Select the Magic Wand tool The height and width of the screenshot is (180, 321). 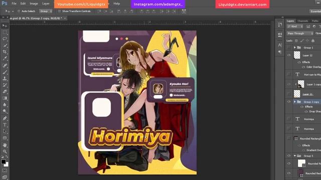(x=5, y=45)
